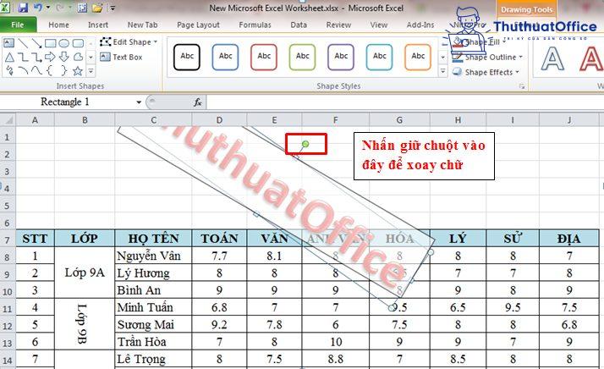Select the Arc shape
Screen dimensions: 604x369
click(23, 71)
